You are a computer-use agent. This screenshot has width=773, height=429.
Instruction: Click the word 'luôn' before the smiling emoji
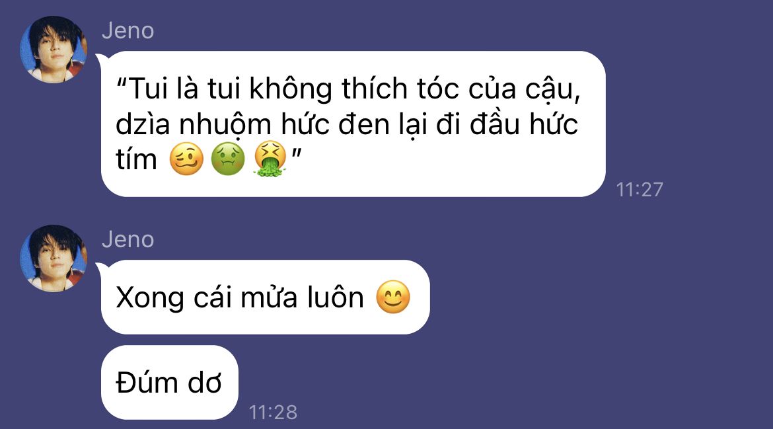[x=335, y=297]
